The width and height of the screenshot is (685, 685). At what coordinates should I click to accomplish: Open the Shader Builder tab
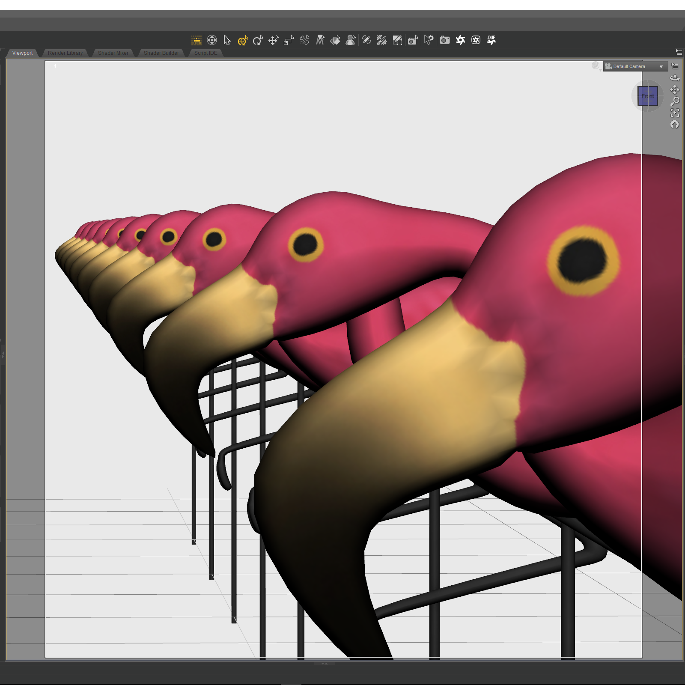pos(161,53)
